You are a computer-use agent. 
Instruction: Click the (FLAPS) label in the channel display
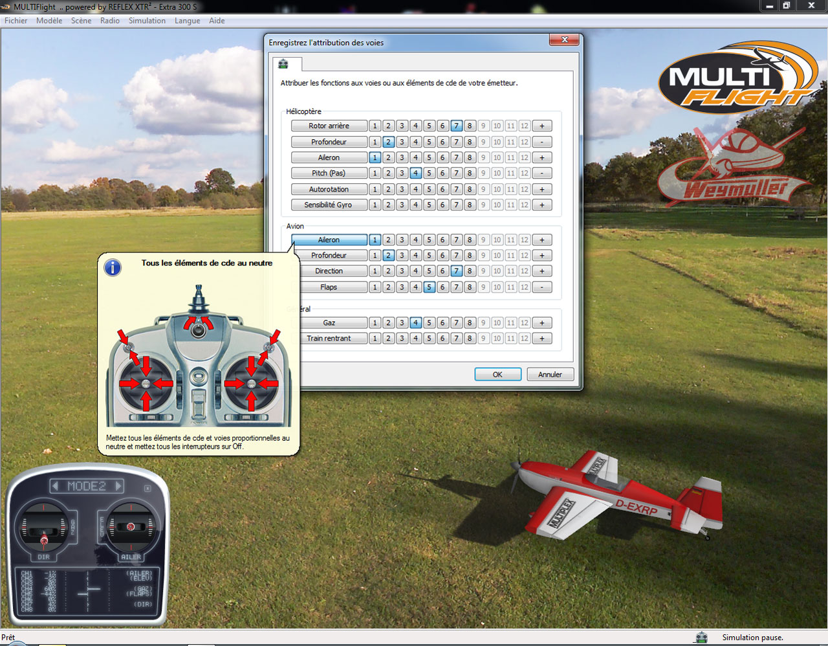coord(139,594)
